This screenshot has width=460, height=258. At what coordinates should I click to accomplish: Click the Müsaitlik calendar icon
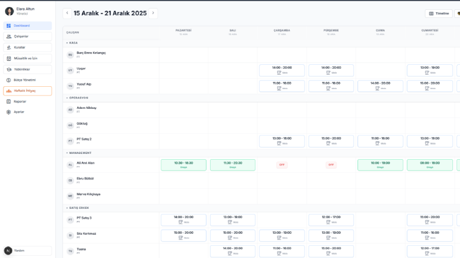click(9, 58)
